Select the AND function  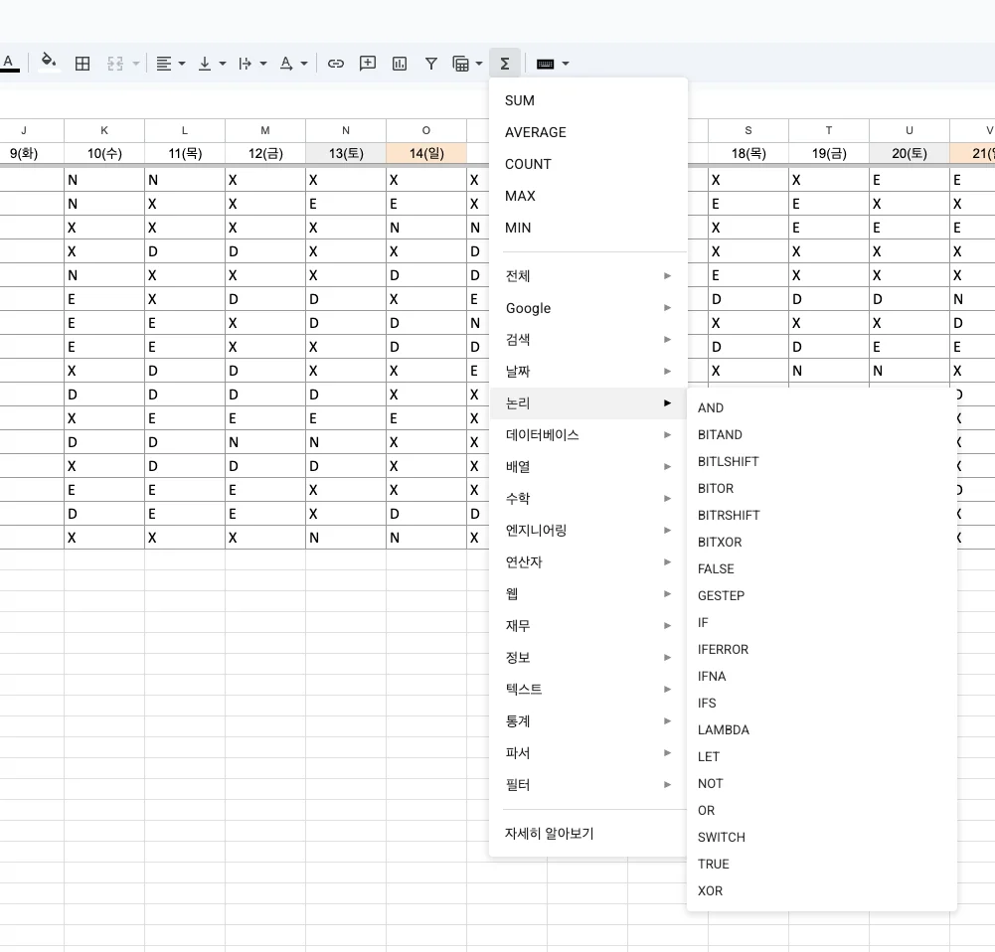(822, 407)
